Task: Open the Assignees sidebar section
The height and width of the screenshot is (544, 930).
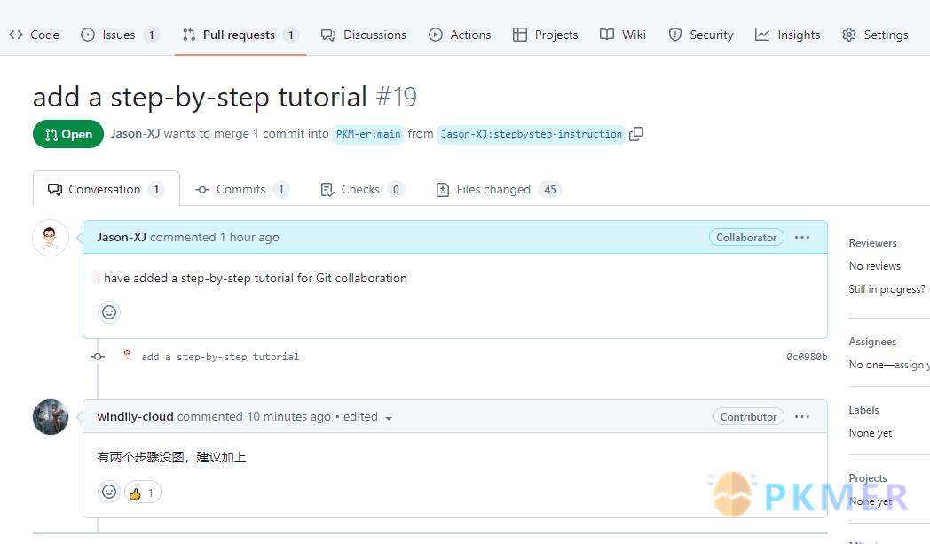Action: pyautogui.click(x=872, y=341)
